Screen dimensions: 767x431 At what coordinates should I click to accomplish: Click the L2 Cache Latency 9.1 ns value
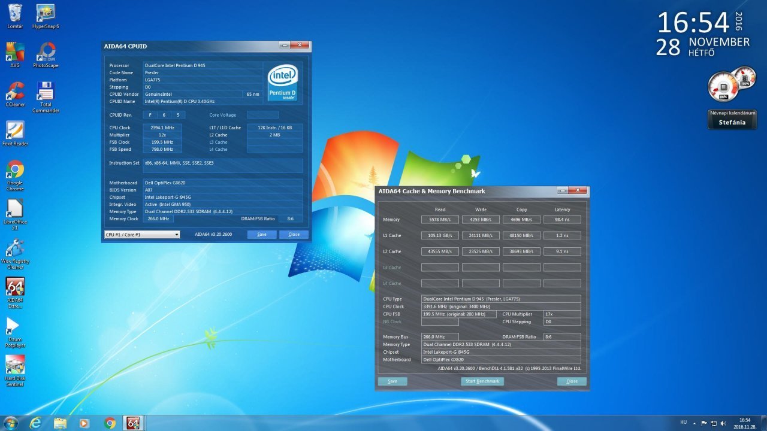pyautogui.click(x=562, y=251)
